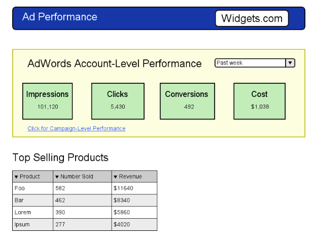Viewport: 314px width, 241px height.
Task: Click the Top Selling Products heading
Action: coord(60,157)
